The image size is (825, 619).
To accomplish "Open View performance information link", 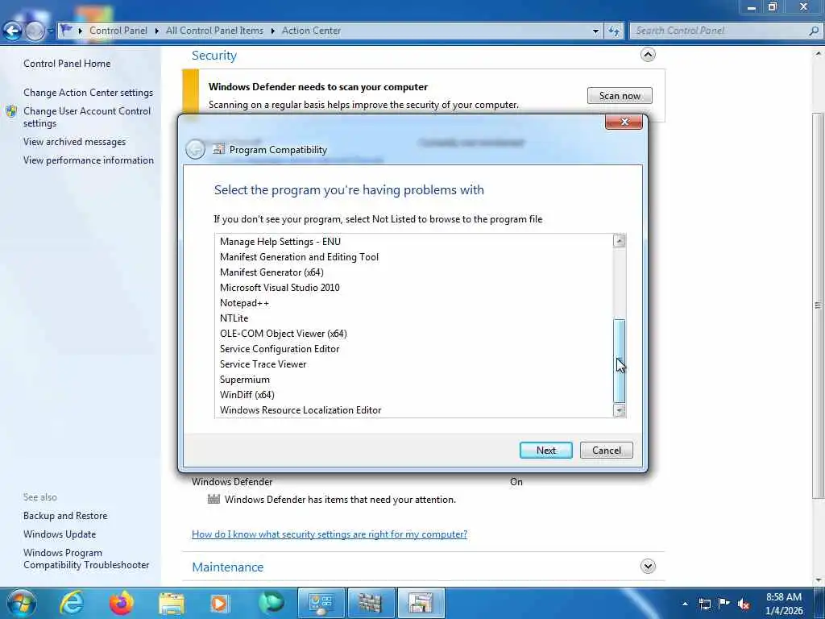I will 89,160.
